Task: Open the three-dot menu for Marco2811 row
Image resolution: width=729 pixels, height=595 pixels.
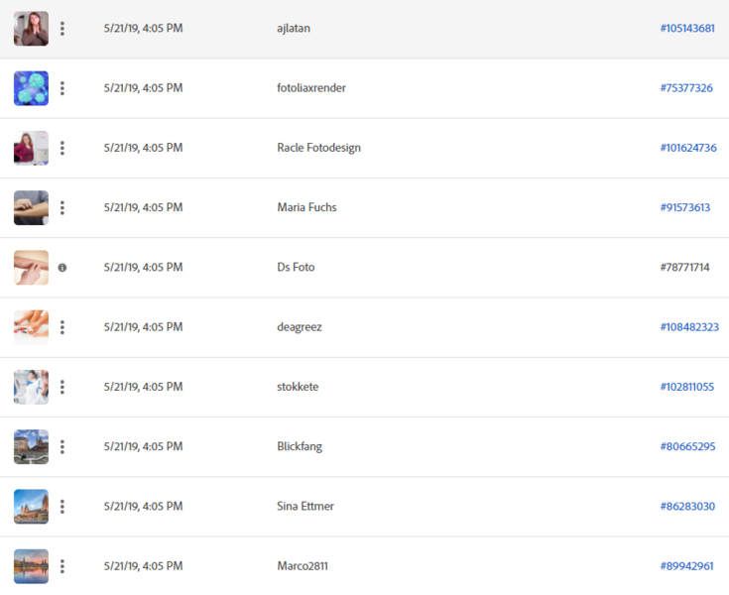Action: tap(62, 566)
